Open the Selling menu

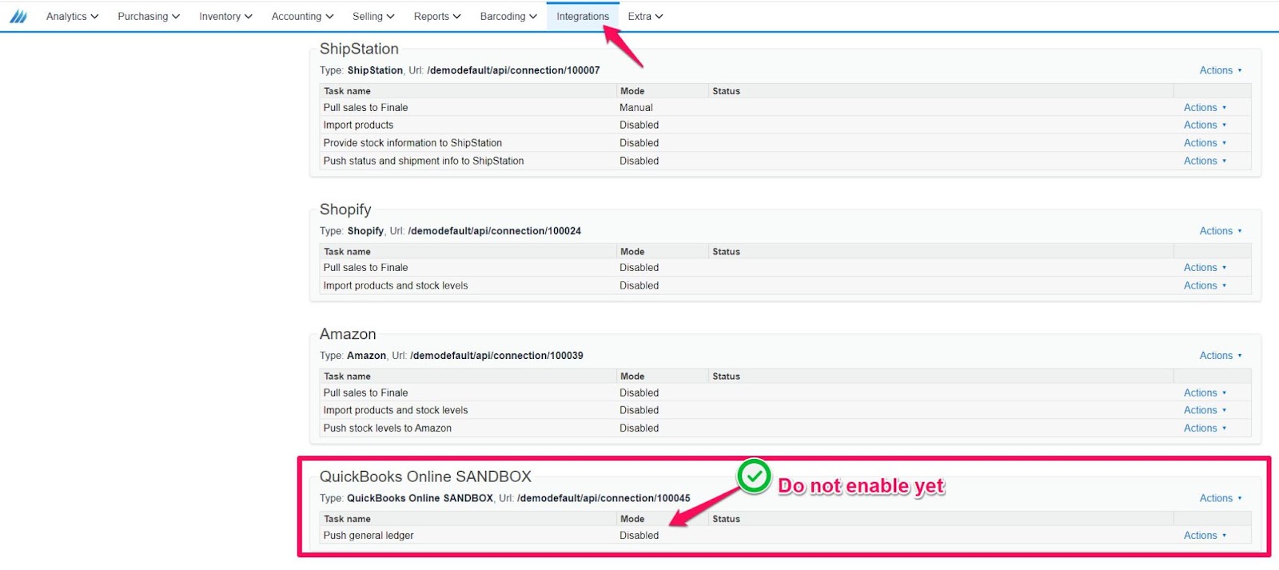tap(373, 16)
